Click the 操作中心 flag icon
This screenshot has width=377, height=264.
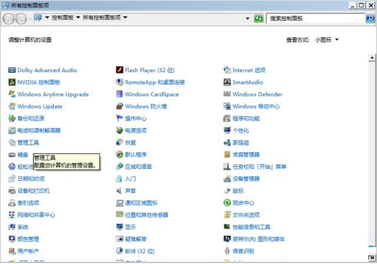pyautogui.click(x=120, y=118)
